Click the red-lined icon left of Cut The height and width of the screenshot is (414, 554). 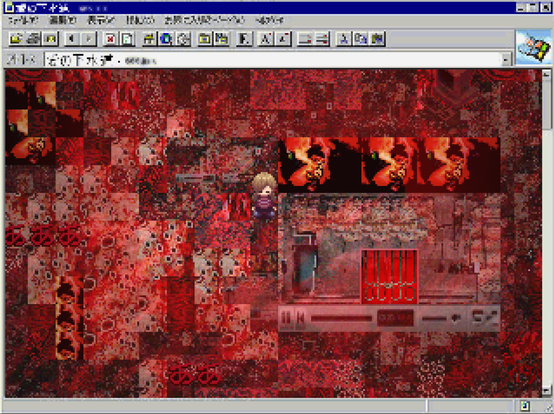(322, 39)
